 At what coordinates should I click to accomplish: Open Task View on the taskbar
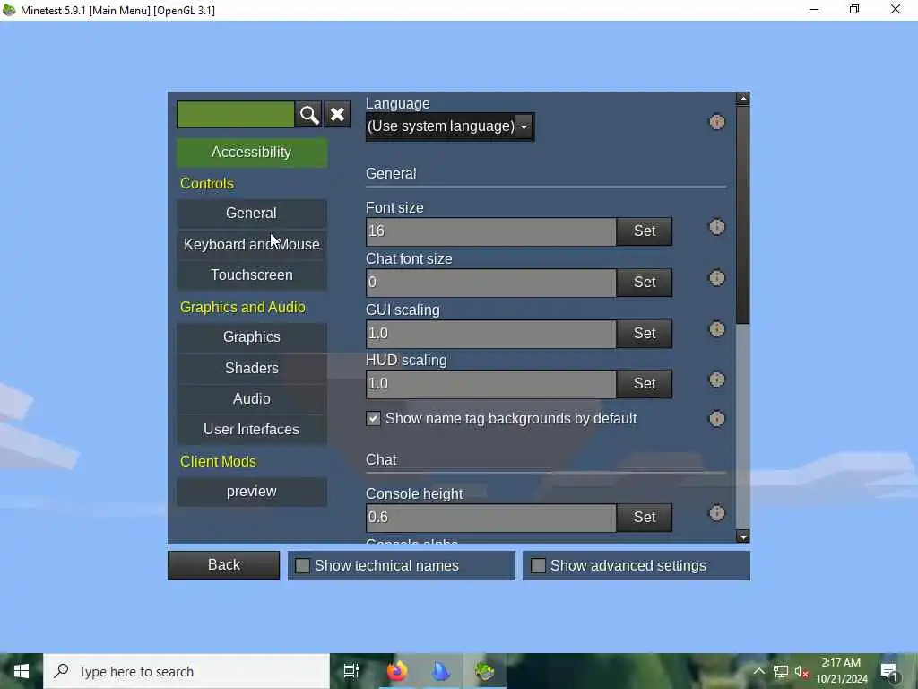(x=351, y=671)
